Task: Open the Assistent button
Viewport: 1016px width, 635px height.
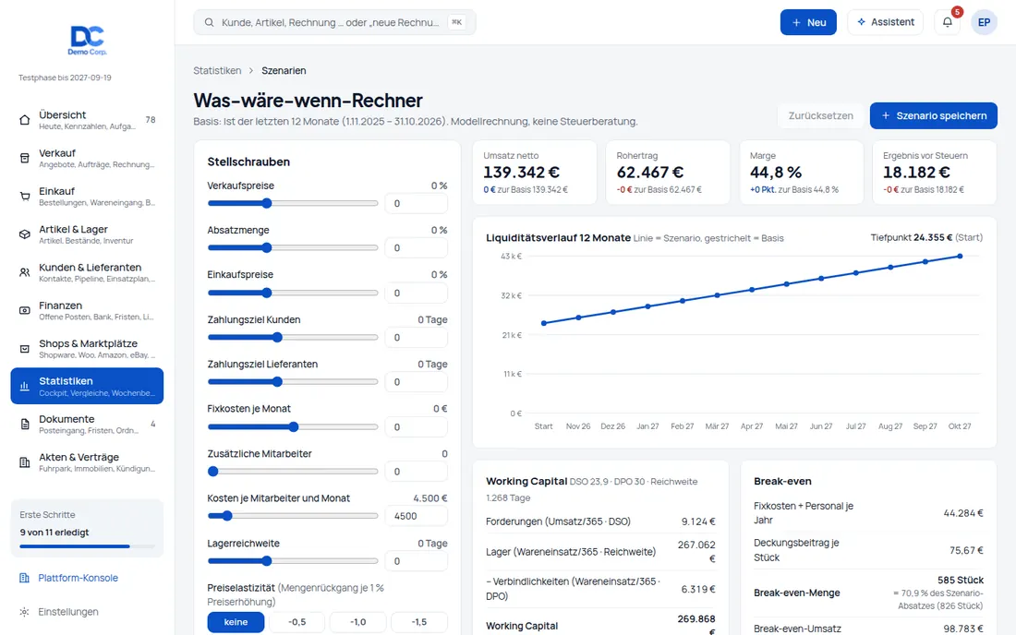Action: pos(885,22)
